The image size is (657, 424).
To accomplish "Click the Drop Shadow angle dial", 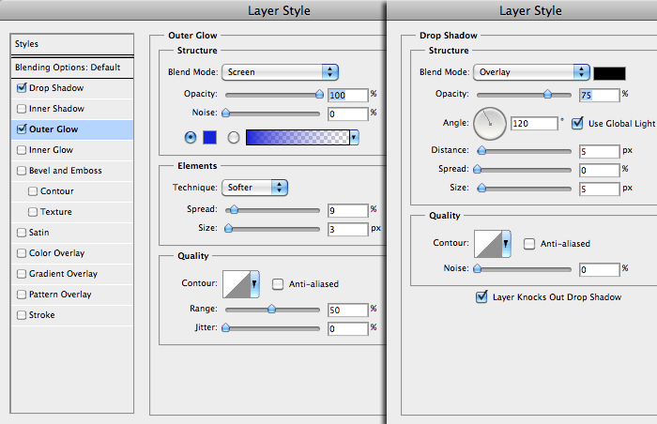I will pos(489,123).
